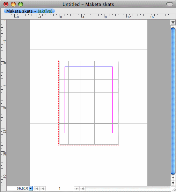Click the vertical scrollbar down arrow at bottom
Viewport: 176px width, 192px height.
click(173, 183)
